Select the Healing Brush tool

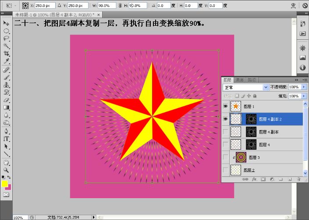coord(6,70)
